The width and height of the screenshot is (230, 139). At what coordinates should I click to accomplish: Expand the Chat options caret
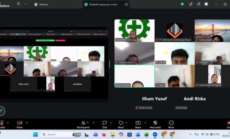coord(111,123)
